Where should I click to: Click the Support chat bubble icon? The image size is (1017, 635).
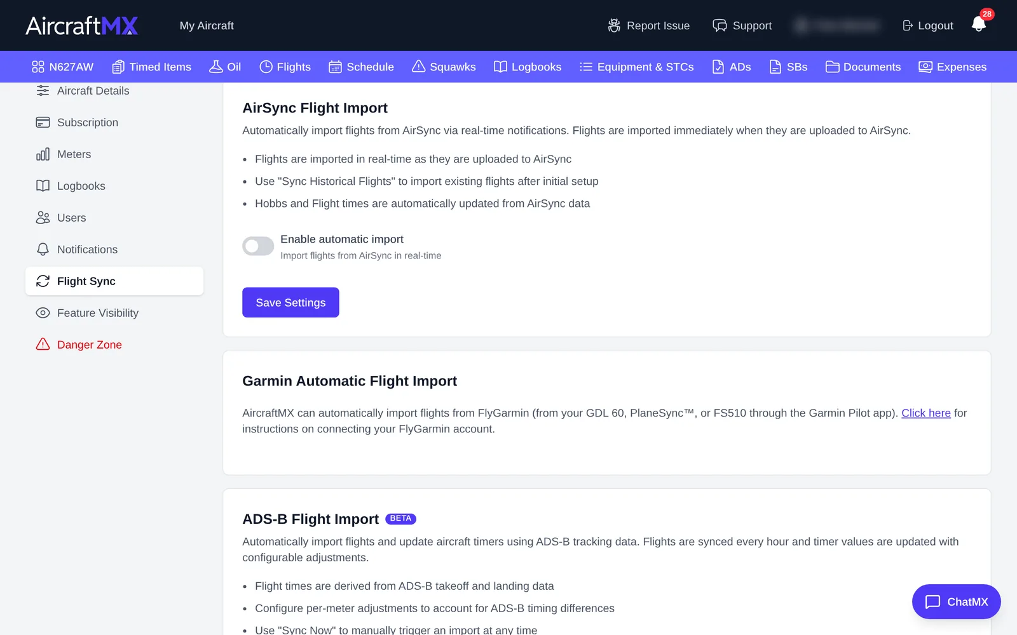720,25
